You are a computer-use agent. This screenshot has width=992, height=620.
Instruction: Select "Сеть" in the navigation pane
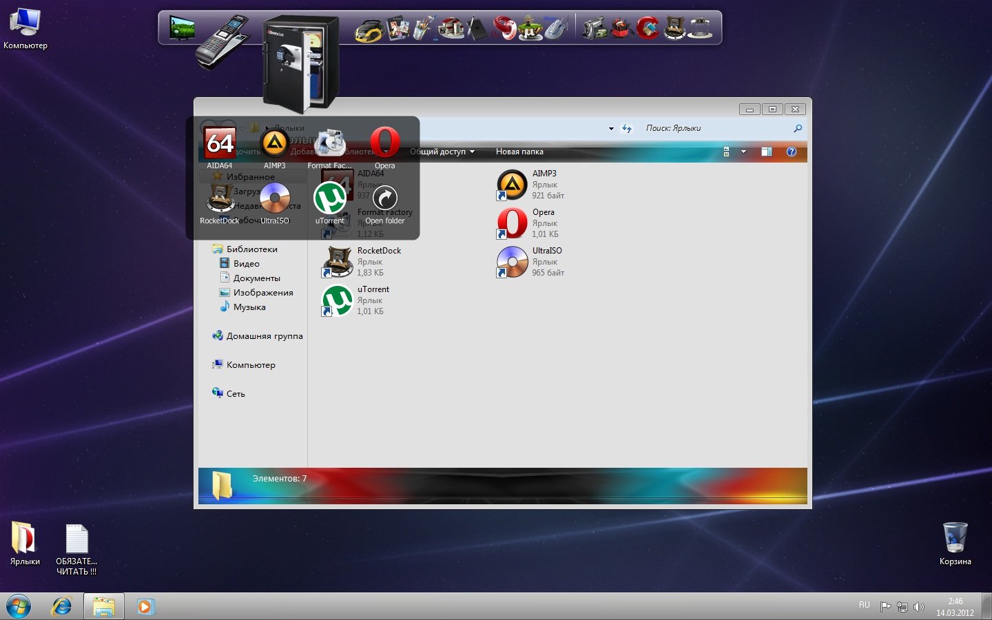point(229,394)
